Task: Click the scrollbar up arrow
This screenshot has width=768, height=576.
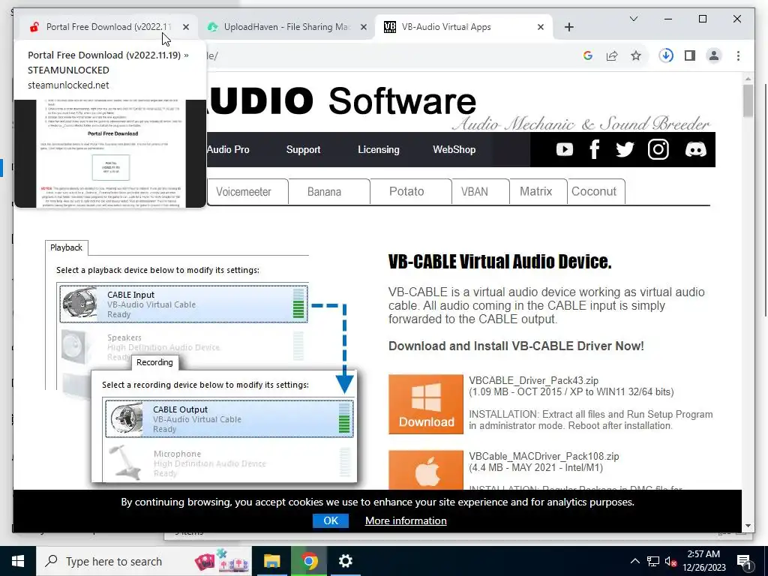Action: click(748, 78)
